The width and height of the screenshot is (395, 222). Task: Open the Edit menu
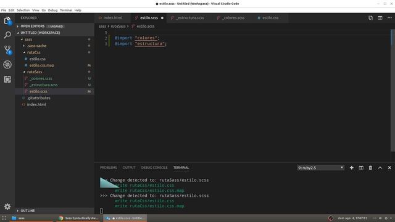pyautogui.click(x=11, y=10)
